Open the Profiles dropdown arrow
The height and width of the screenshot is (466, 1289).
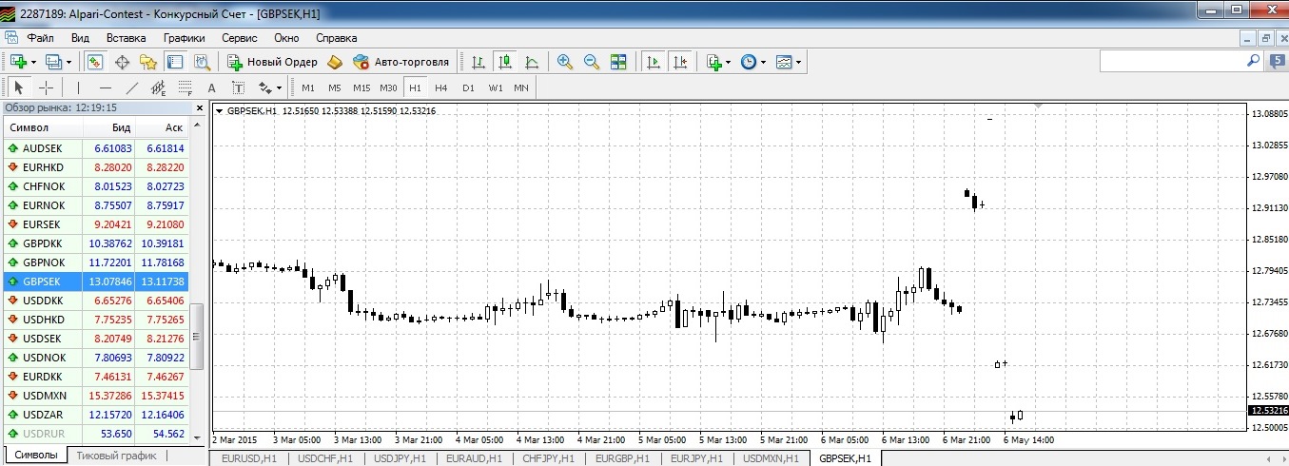click(x=70, y=62)
